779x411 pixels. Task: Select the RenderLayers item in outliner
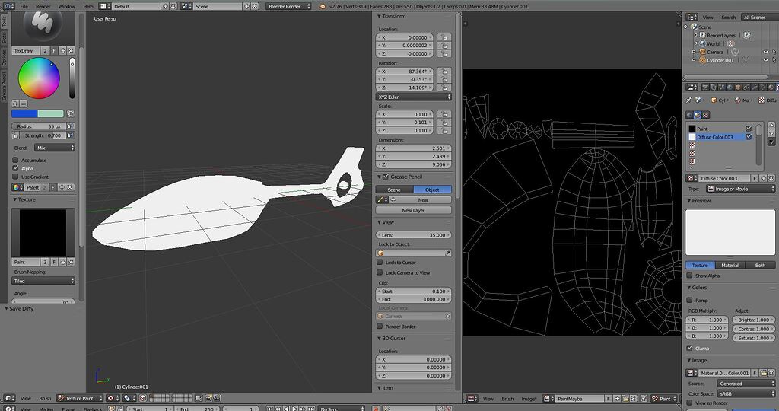coord(721,35)
